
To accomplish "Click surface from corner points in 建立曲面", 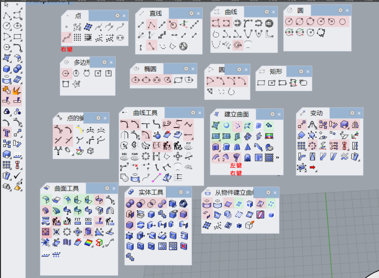I will [216, 125].
